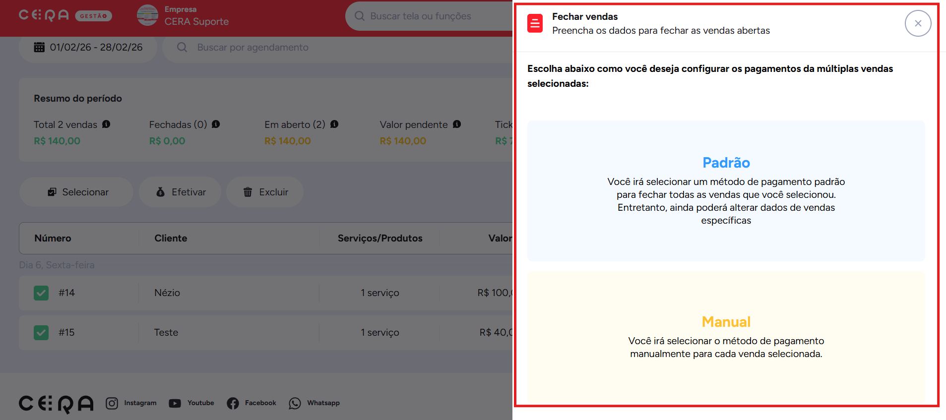Open the date range 01/02/26 - 28/02/26 picker
946x420 pixels.
pyautogui.click(x=88, y=48)
